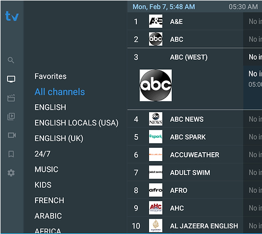This screenshot has width=262, height=234.
Task: Choose the ENGLISH LOCALS (USA) group
Action: (76, 123)
